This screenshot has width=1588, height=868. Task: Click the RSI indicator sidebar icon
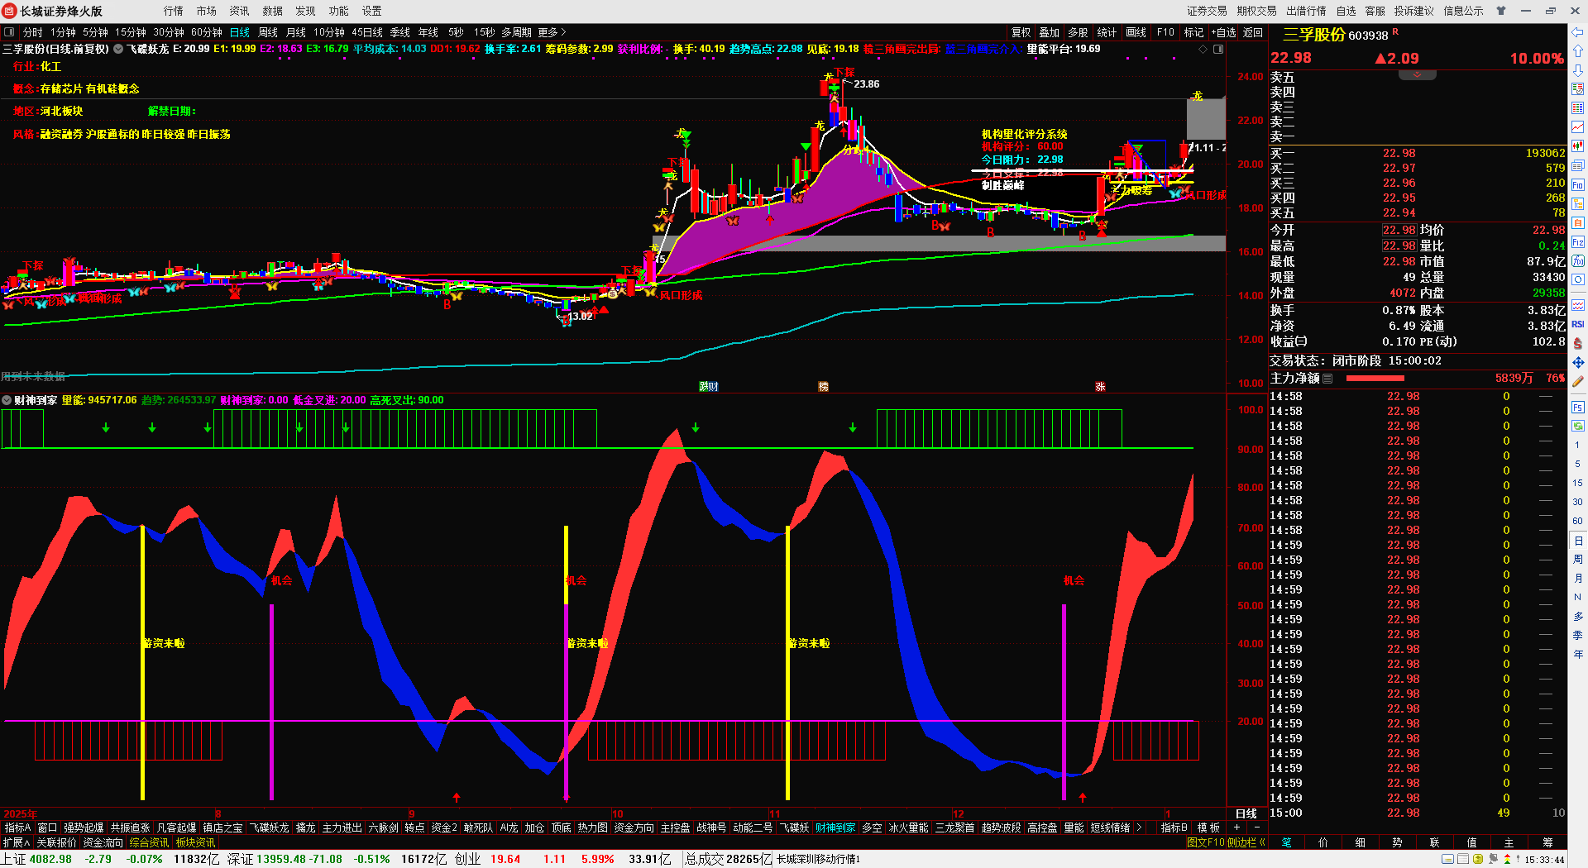1578,324
